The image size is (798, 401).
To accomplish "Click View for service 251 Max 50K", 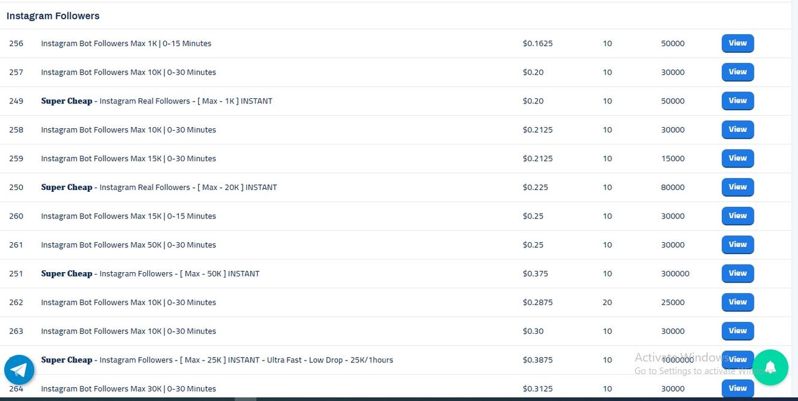I will click(x=738, y=273).
